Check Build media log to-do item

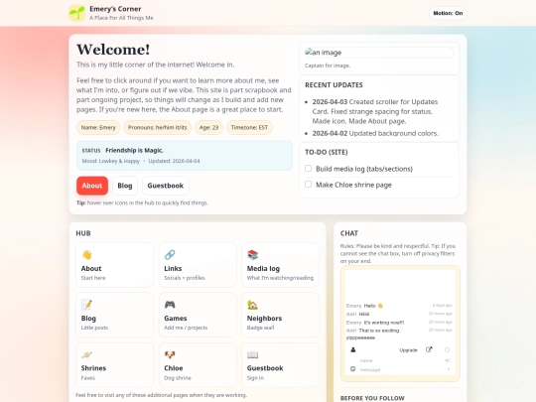click(308, 168)
